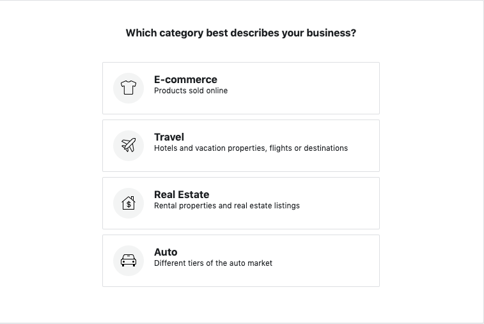Image resolution: width=484 pixels, height=324 pixels.
Task: Click the 'Products sold online' description
Action: pyautogui.click(x=191, y=91)
